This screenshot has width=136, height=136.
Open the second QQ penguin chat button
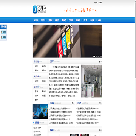[3, 37]
